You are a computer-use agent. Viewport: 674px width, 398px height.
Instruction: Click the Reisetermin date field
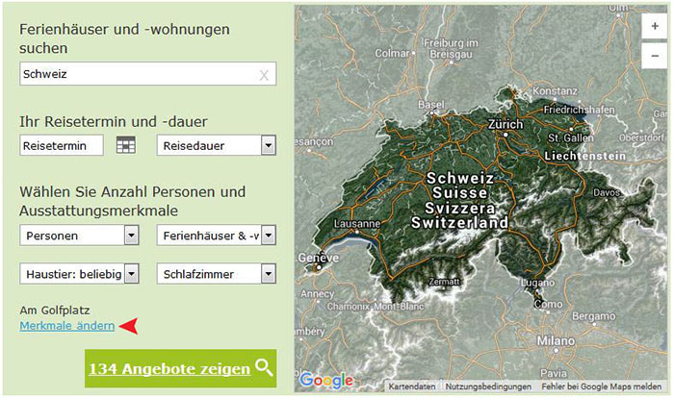[62, 145]
